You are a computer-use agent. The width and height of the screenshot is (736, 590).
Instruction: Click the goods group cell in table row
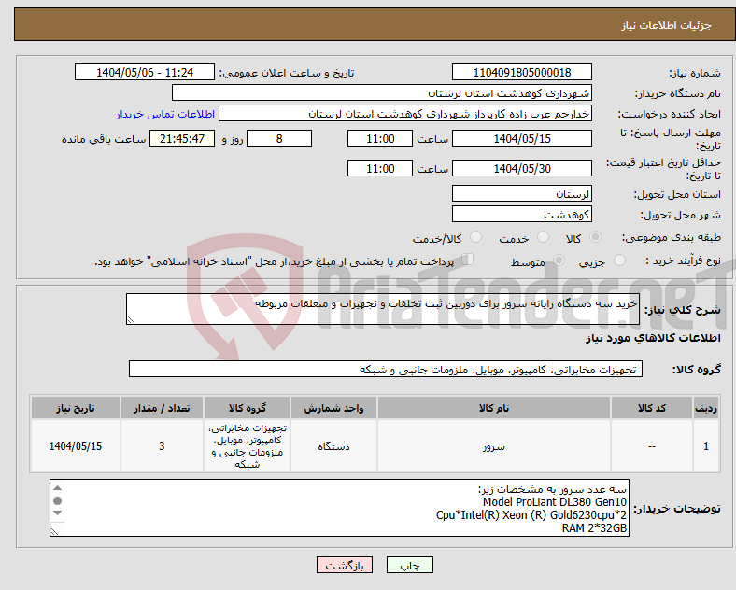click(x=247, y=446)
